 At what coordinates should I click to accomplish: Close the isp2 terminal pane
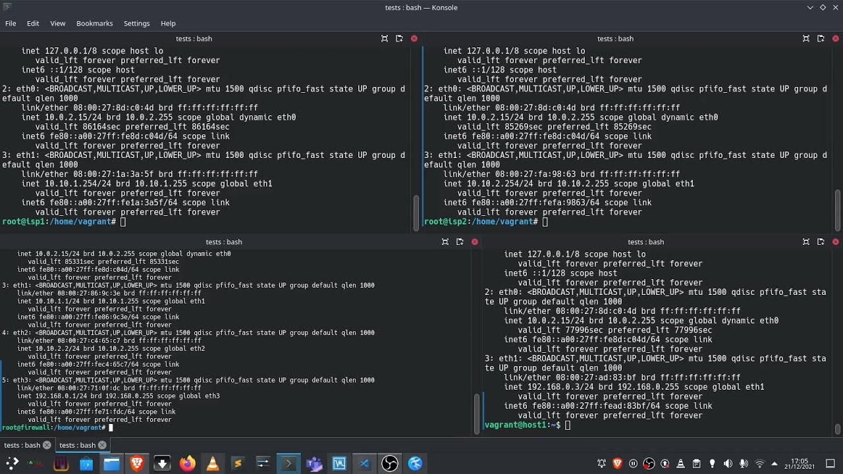[835, 39]
